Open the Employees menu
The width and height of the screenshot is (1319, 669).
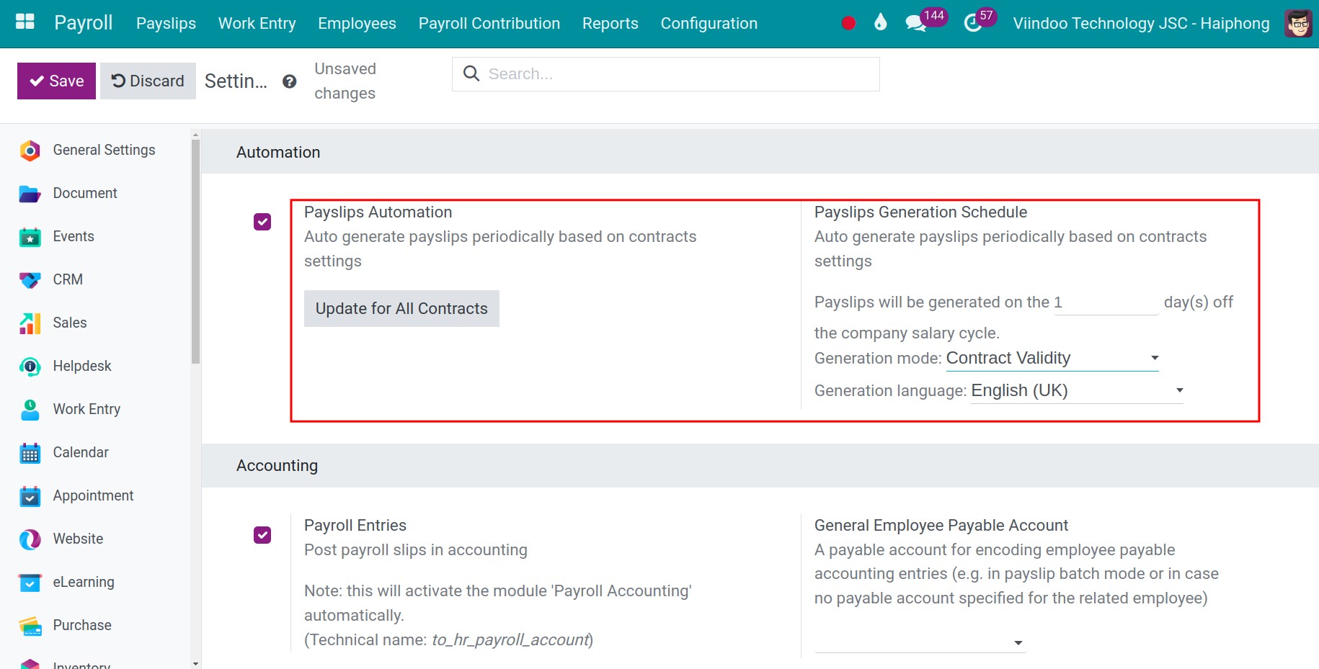(357, 23)
